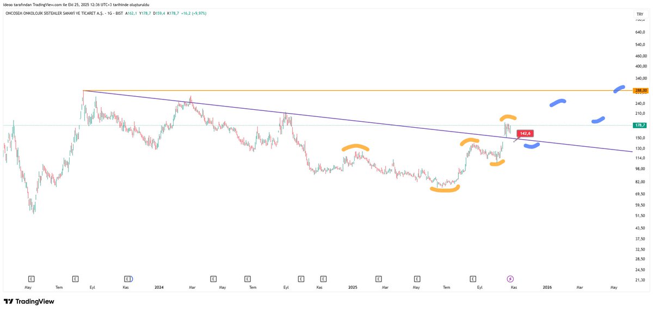Viewport: 653px width, 311px height.
Task: Click the 59,50 price axis label
Action: coord(640,205)
